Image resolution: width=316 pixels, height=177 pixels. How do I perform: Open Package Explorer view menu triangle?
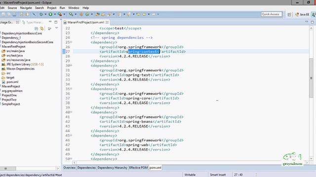coord(57,28)
